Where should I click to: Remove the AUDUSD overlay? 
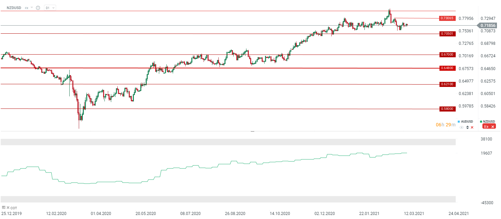point(472,127)
